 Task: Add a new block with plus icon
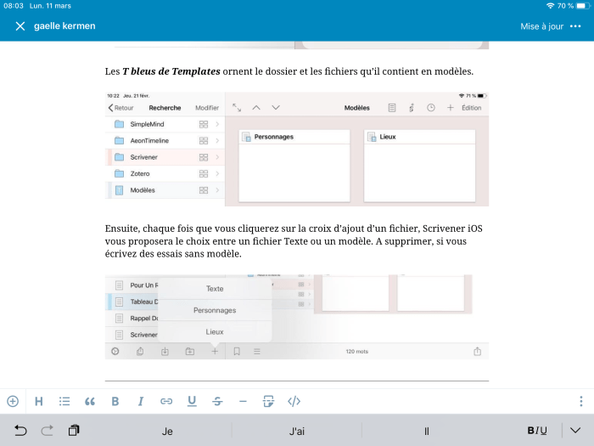13,401
